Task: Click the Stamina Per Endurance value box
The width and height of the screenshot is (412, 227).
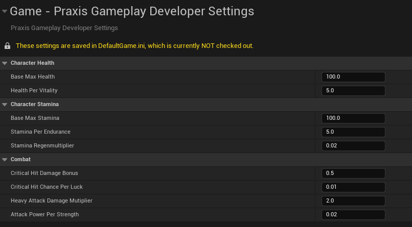Action: (353, 132)
